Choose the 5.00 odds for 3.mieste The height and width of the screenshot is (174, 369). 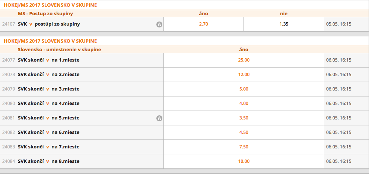tap(244, 89)
